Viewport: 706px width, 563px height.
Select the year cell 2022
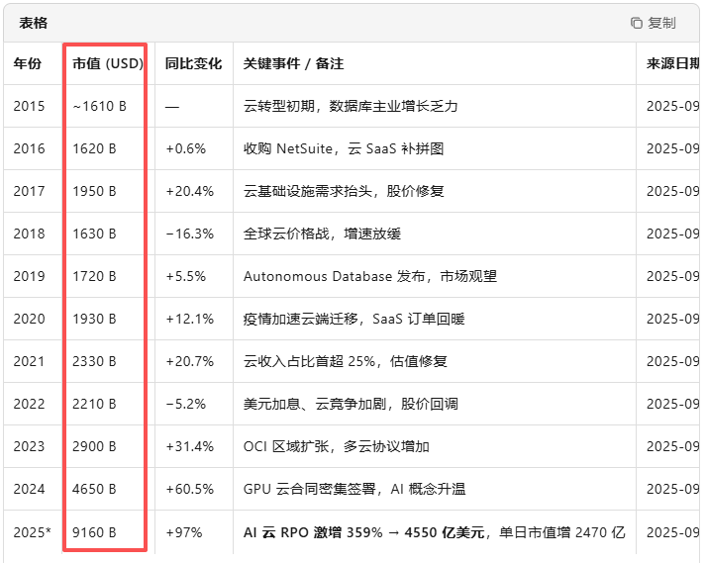(29, 404)
